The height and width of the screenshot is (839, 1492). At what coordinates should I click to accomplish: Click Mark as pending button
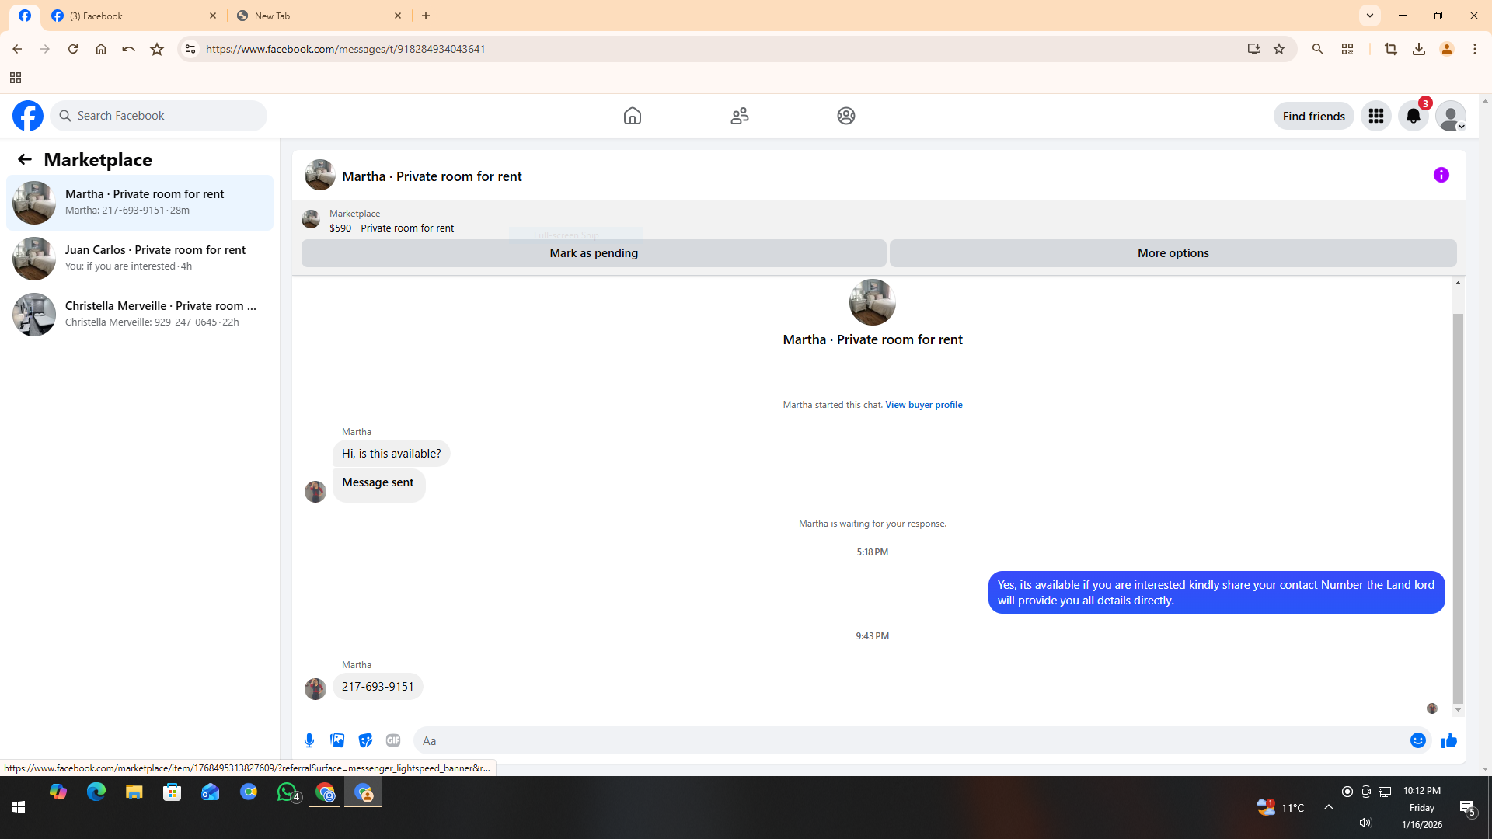pyautogui.click(x=594, y=253)
